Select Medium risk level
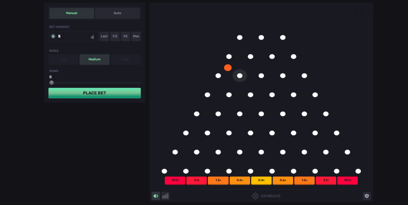This screenshot has height=205, width=408. click(x=95, y=59)
